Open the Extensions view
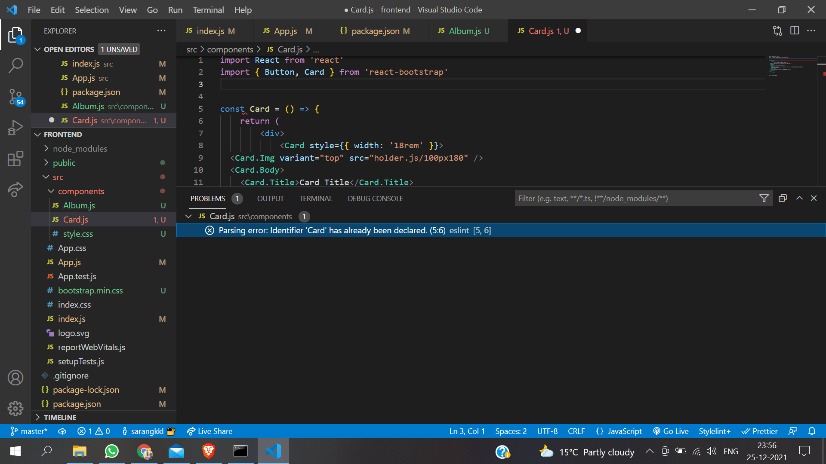826x464 pixels. [x=15, y=159]
